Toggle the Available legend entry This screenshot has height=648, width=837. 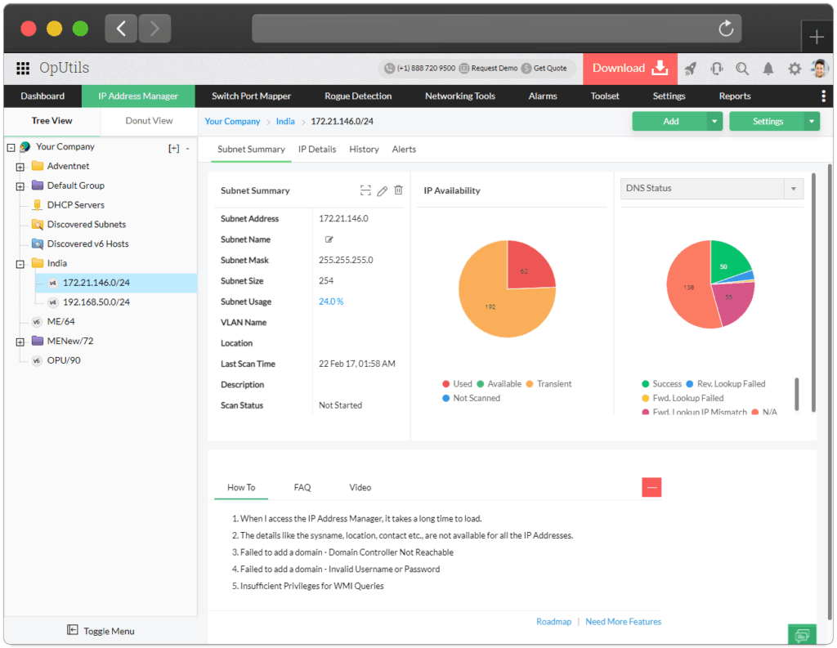pyautogui.click(x=499, y=384)
